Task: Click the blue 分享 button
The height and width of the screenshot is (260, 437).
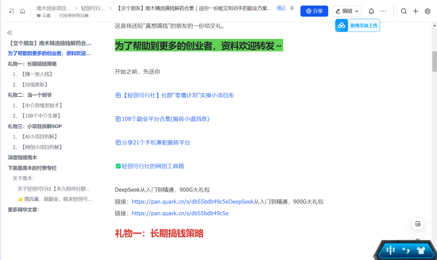Action: tap(314, 11)
